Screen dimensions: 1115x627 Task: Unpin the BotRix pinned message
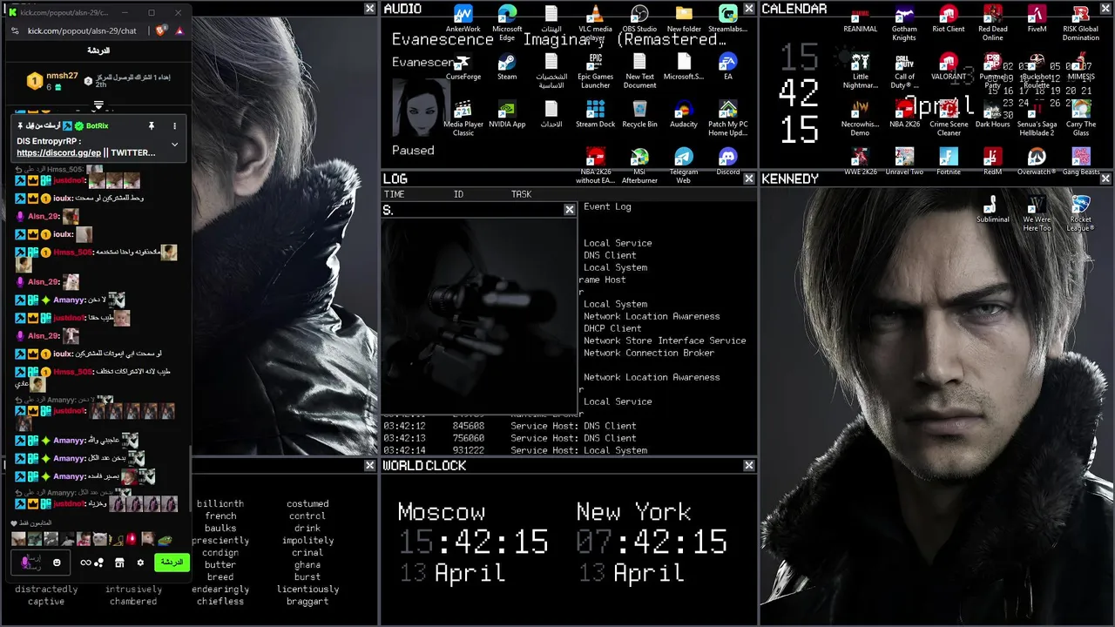tap(151, 125)
